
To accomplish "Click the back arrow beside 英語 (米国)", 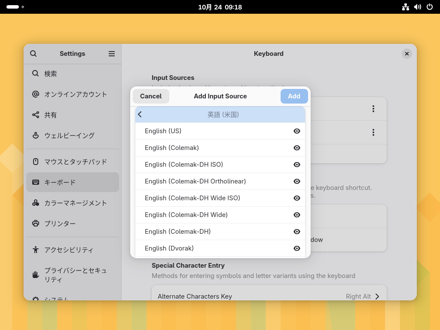I will (x=140, y=114).
